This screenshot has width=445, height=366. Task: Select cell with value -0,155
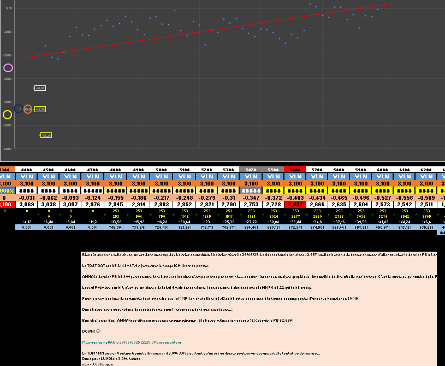coord(116,197)
